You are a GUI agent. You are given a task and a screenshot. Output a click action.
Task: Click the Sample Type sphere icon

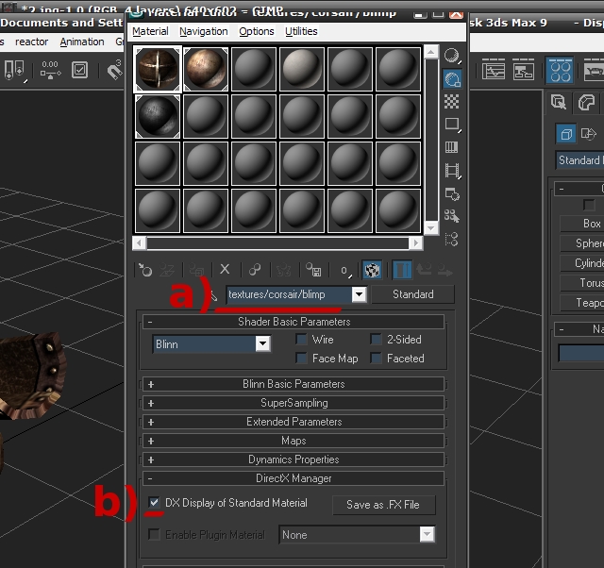(452, 57)
